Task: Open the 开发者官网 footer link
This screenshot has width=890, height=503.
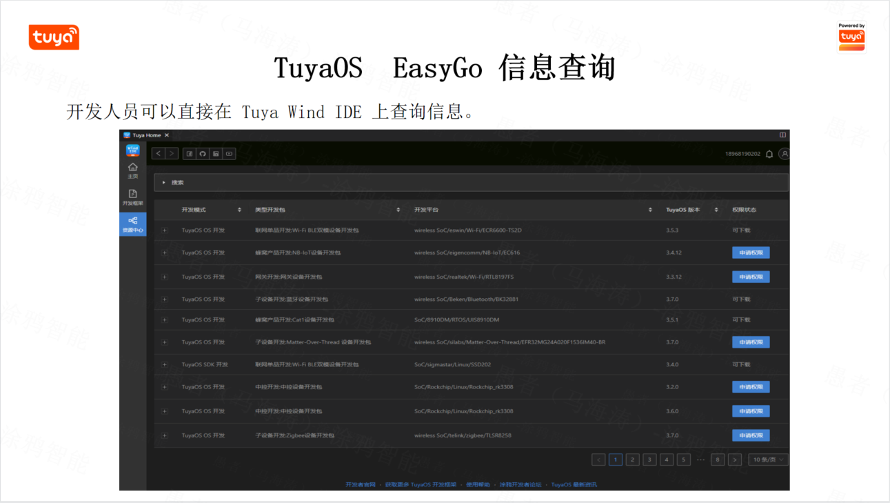Action: pyautogui.click(x=361, y=485)
